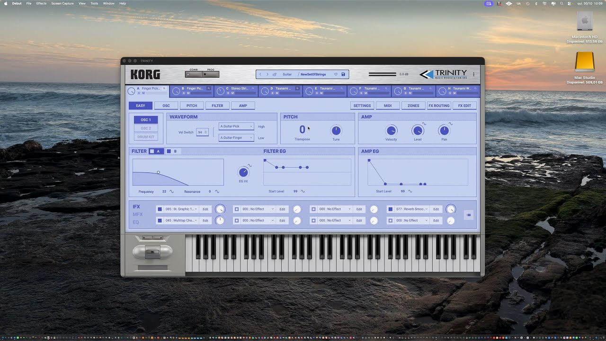Viewport: 606px width, 341px height.
Task: Click the modulation wave icon next to Frequency
Action: (171, 192)
